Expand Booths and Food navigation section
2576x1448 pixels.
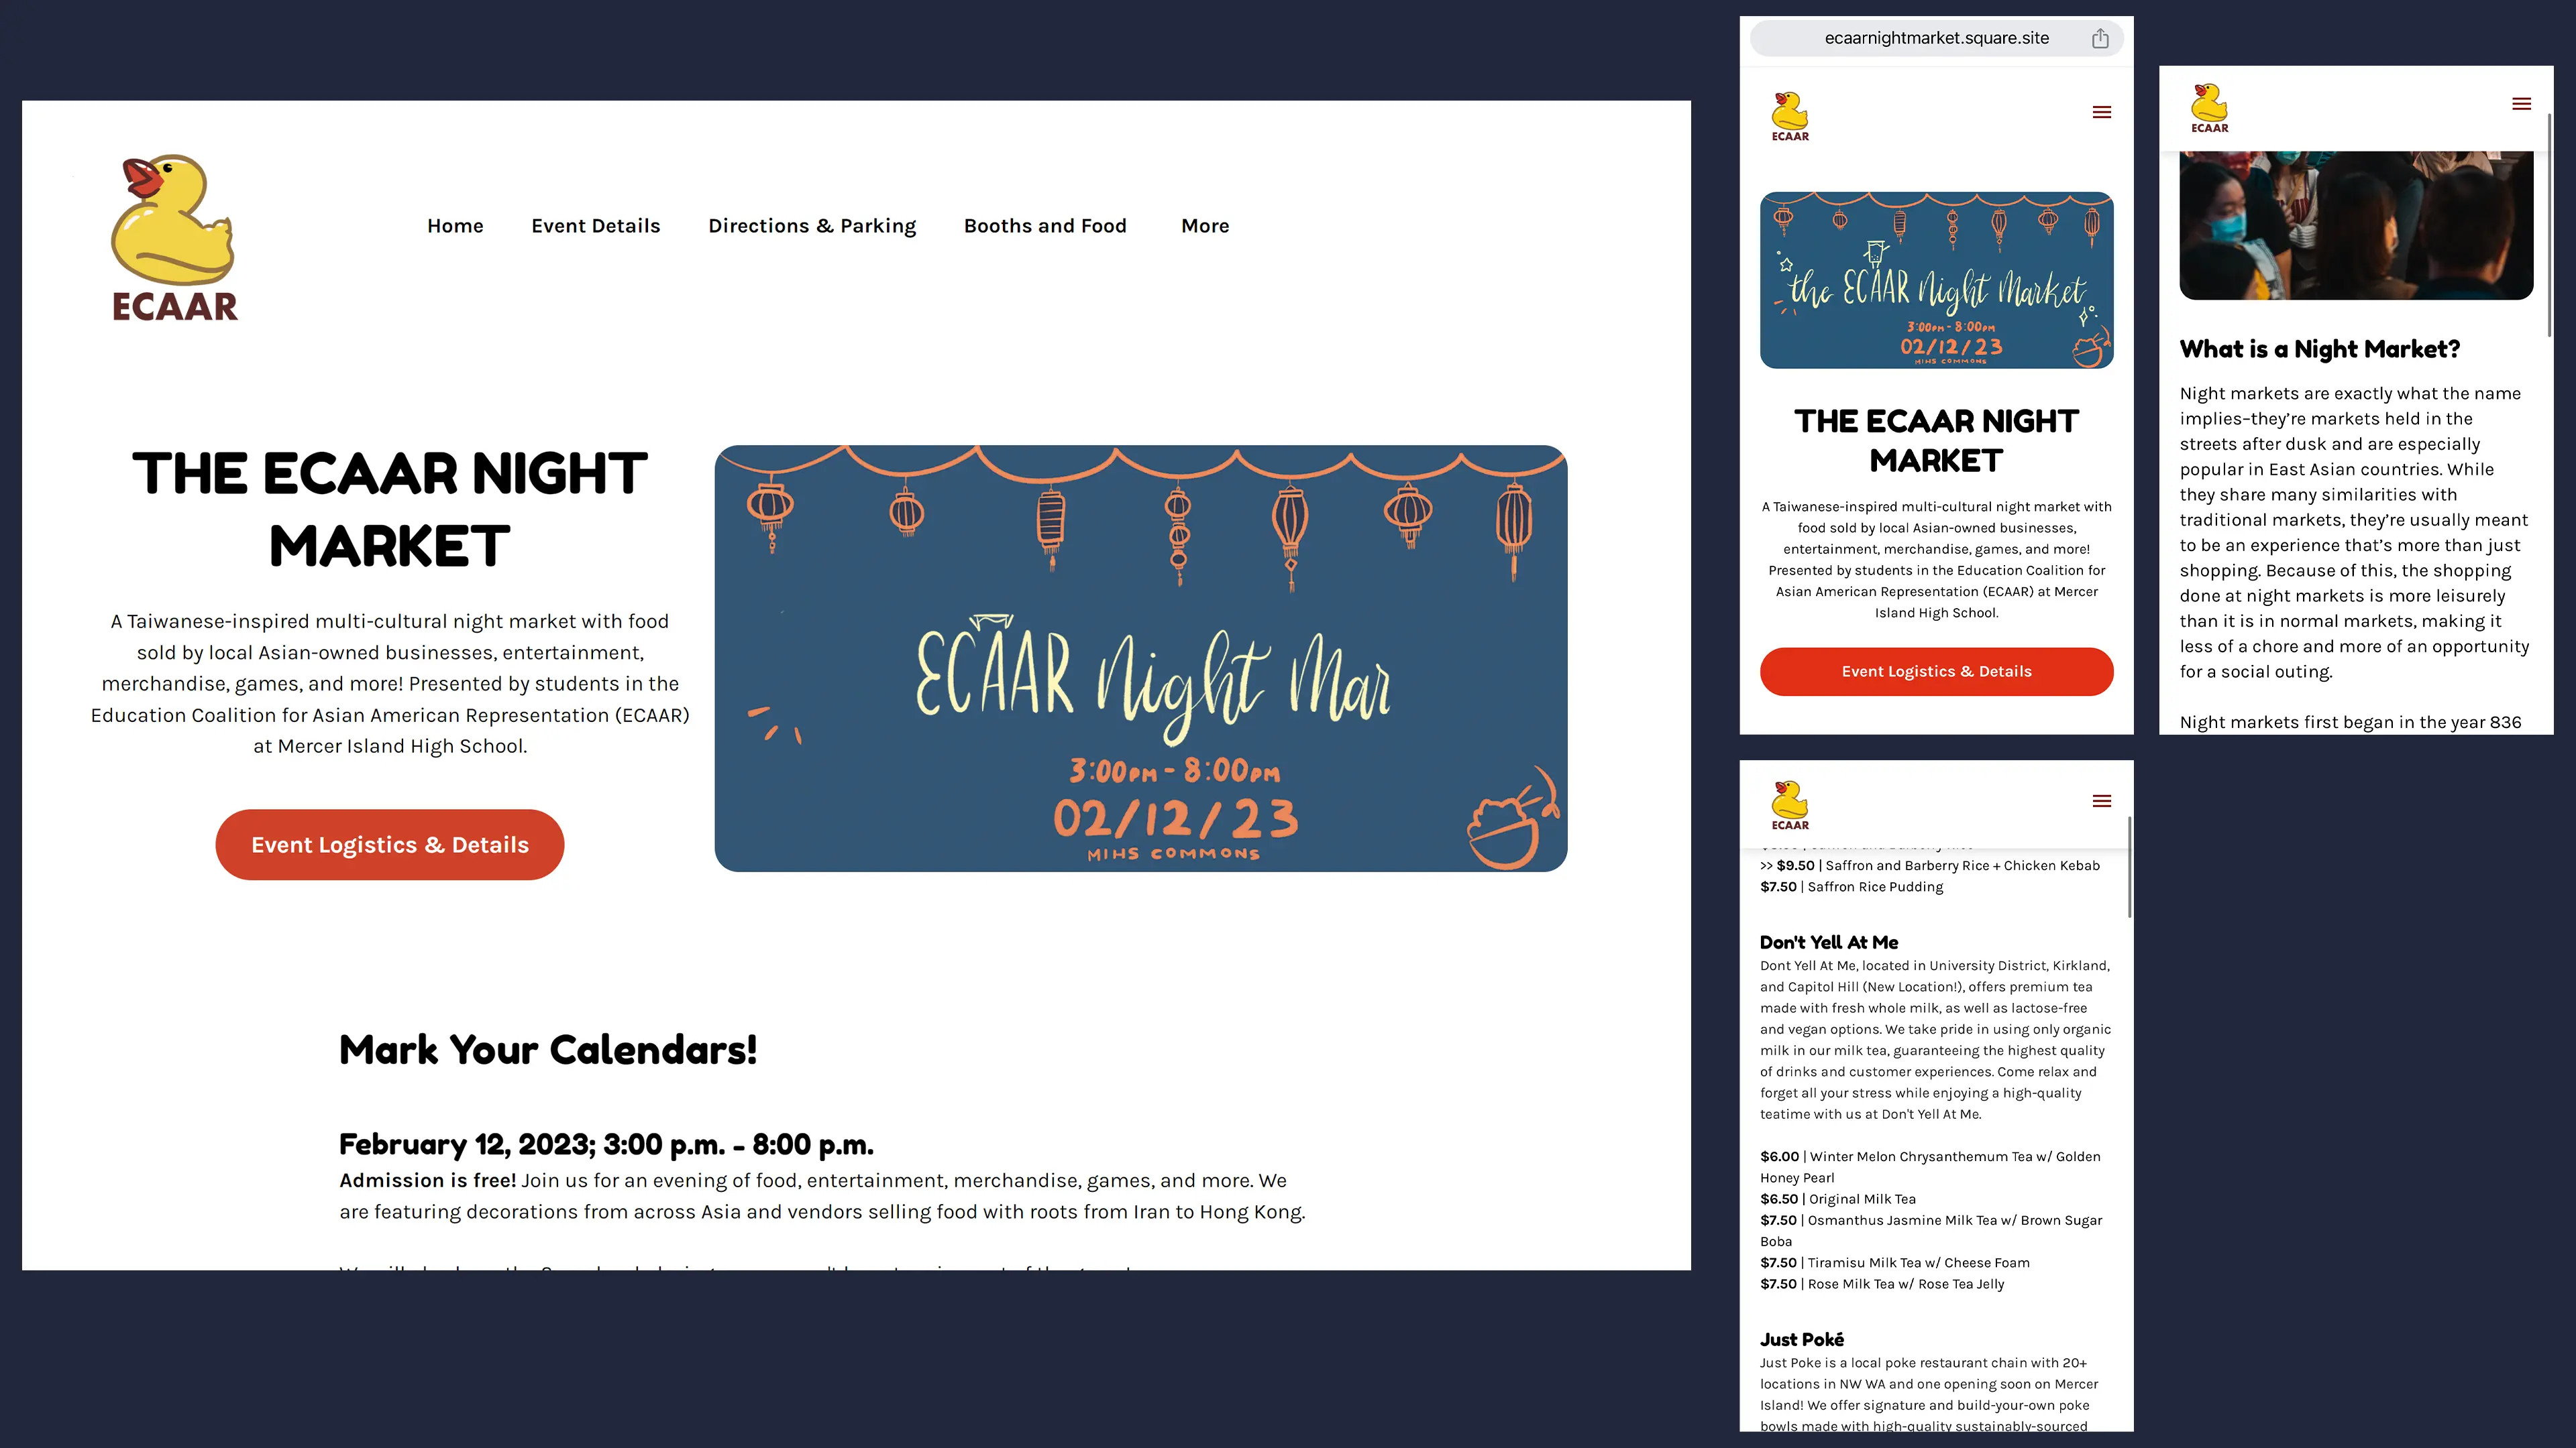coord(1046,225)
